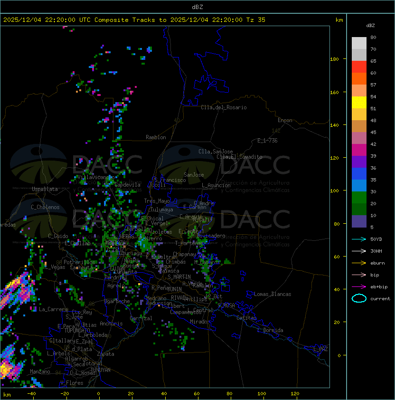Click the -40 tick on the horizontal axis
Viewport: 395px width, 400px height.
tap(31, 394)
